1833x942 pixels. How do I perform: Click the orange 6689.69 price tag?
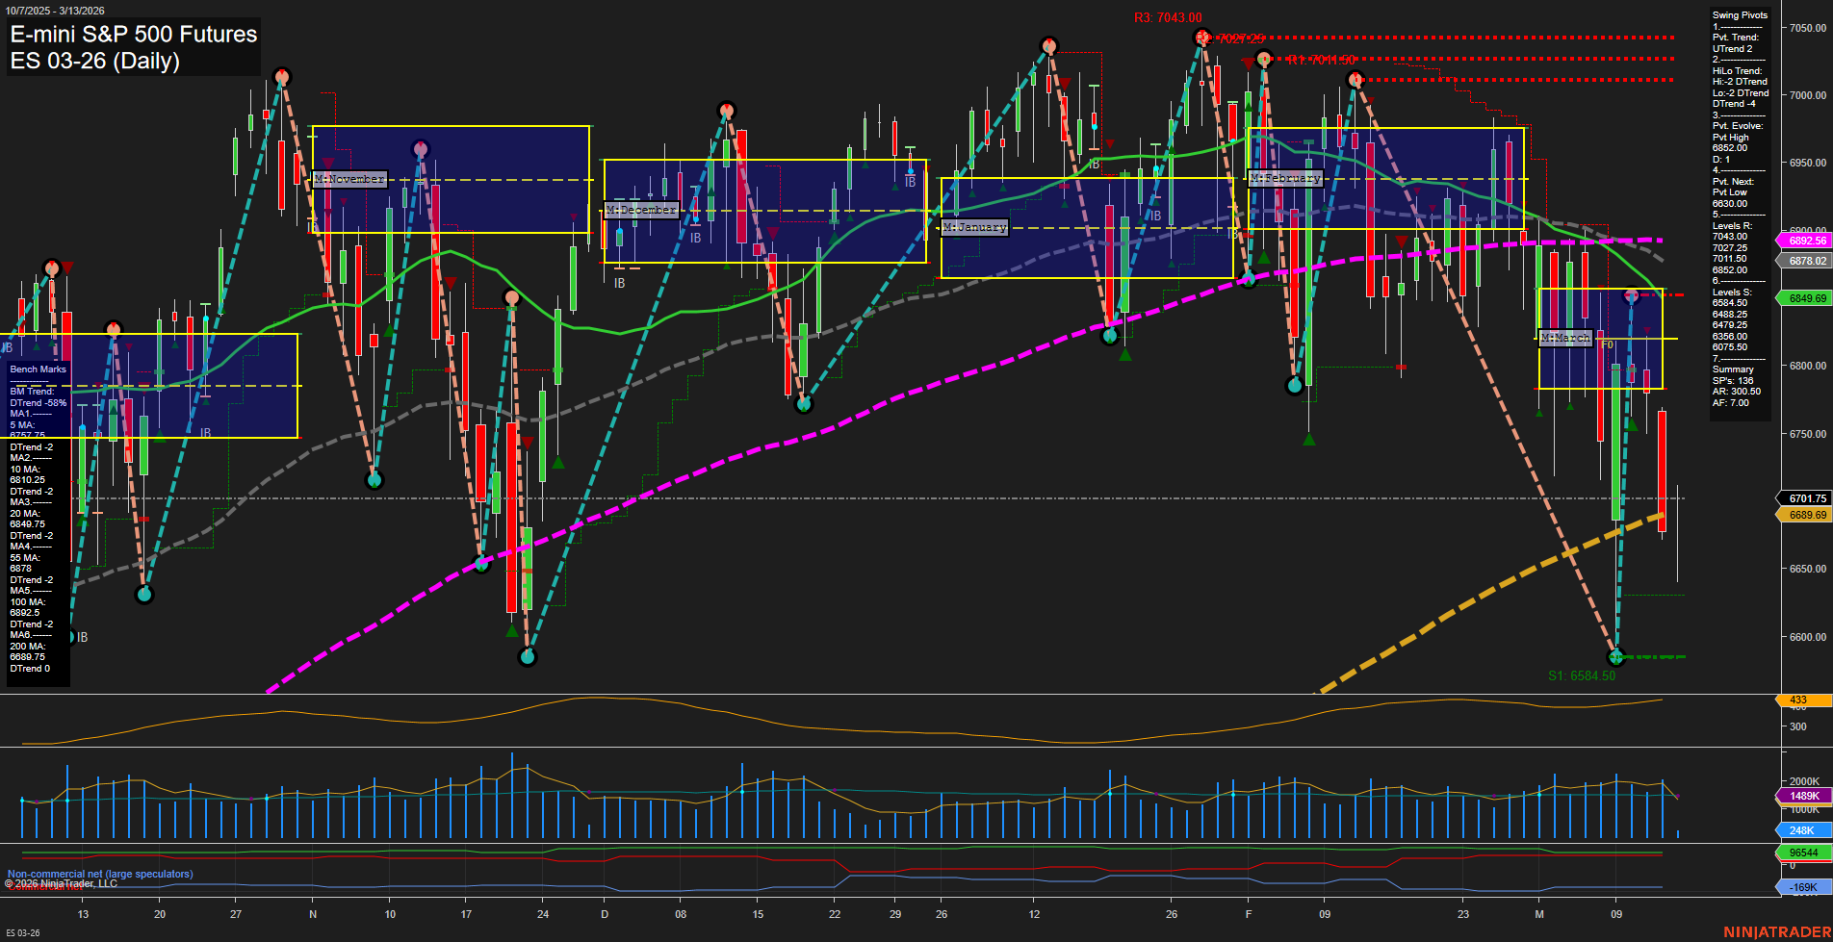click(1802, 516)
